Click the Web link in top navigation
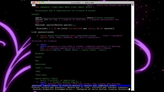164x92 pixels. pyautogui.click(x=37, y=7)
